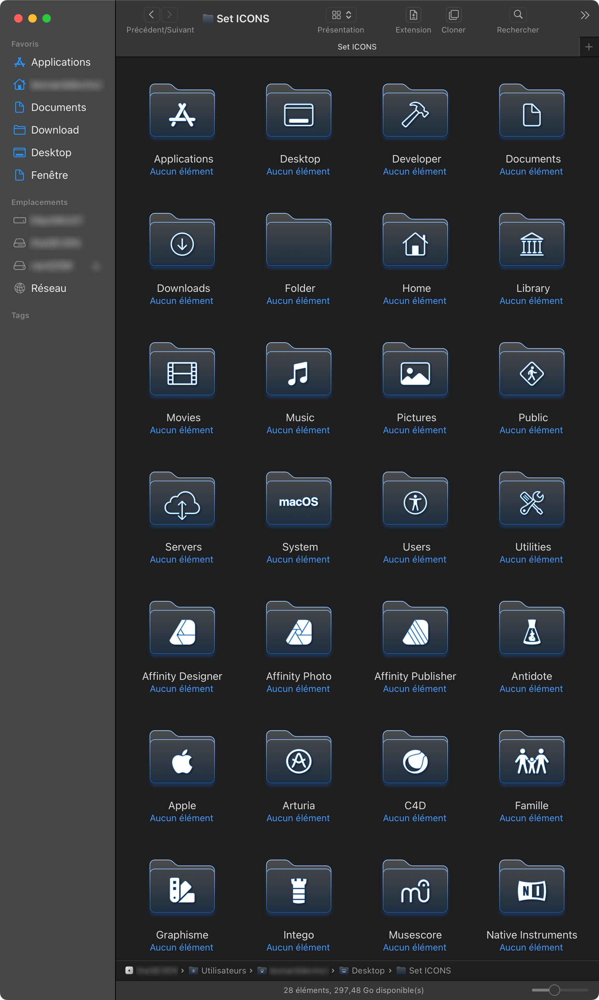Open the Présentation view dropdown

341,15
